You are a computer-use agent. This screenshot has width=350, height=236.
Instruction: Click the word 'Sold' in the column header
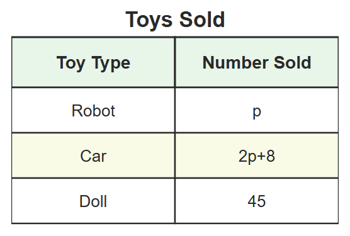click(293, 63)
